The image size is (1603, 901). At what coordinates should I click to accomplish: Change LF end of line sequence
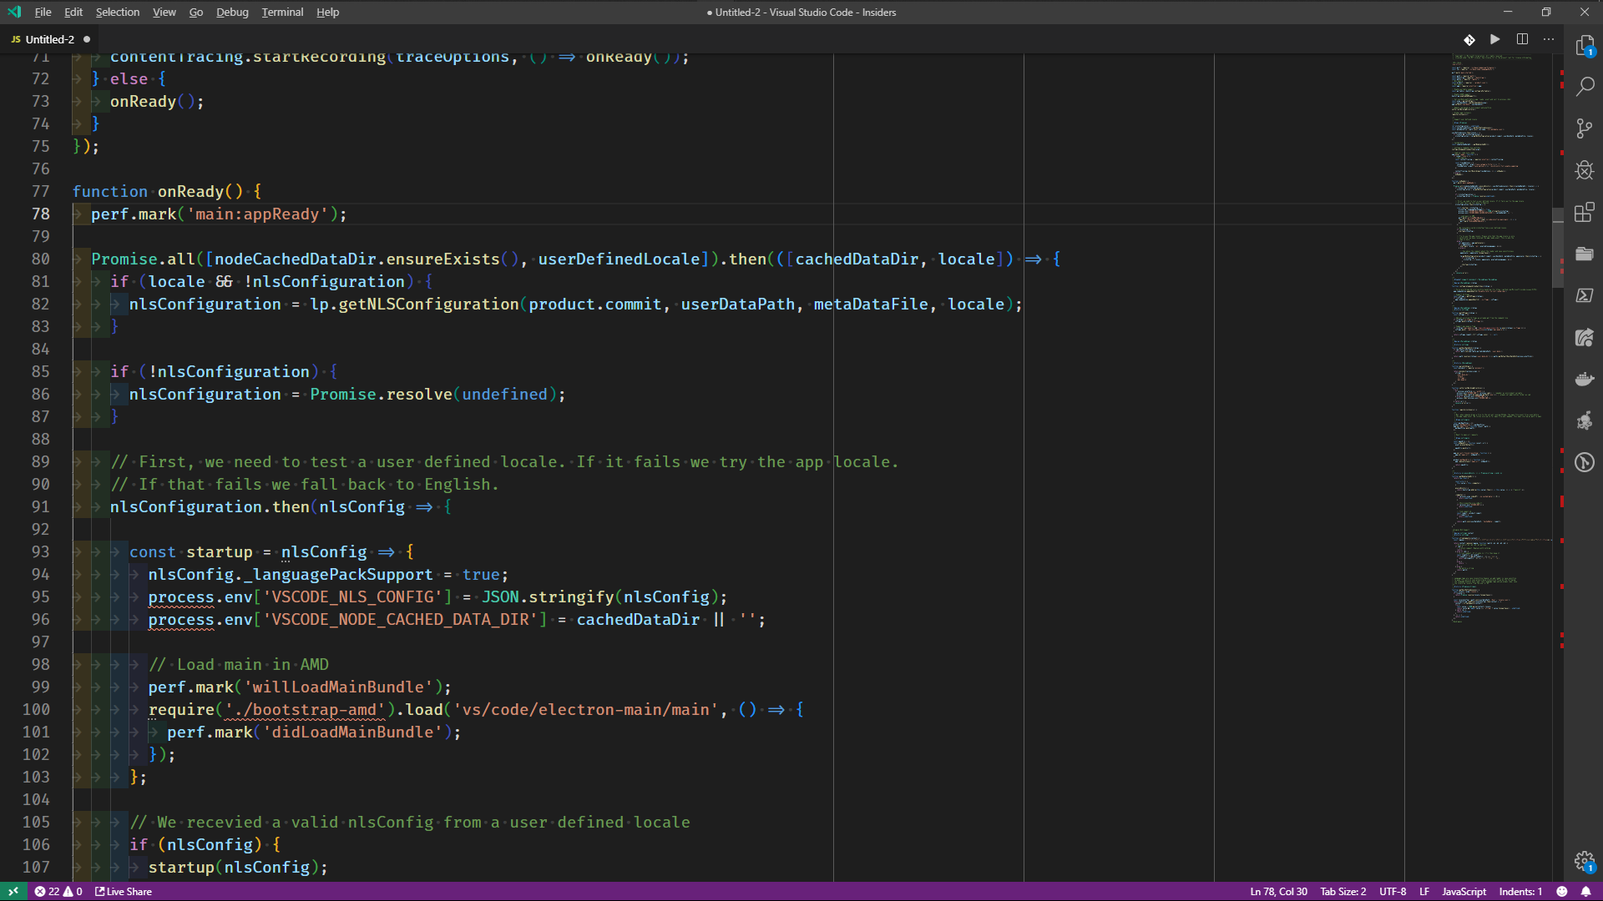click(1424, 891)
